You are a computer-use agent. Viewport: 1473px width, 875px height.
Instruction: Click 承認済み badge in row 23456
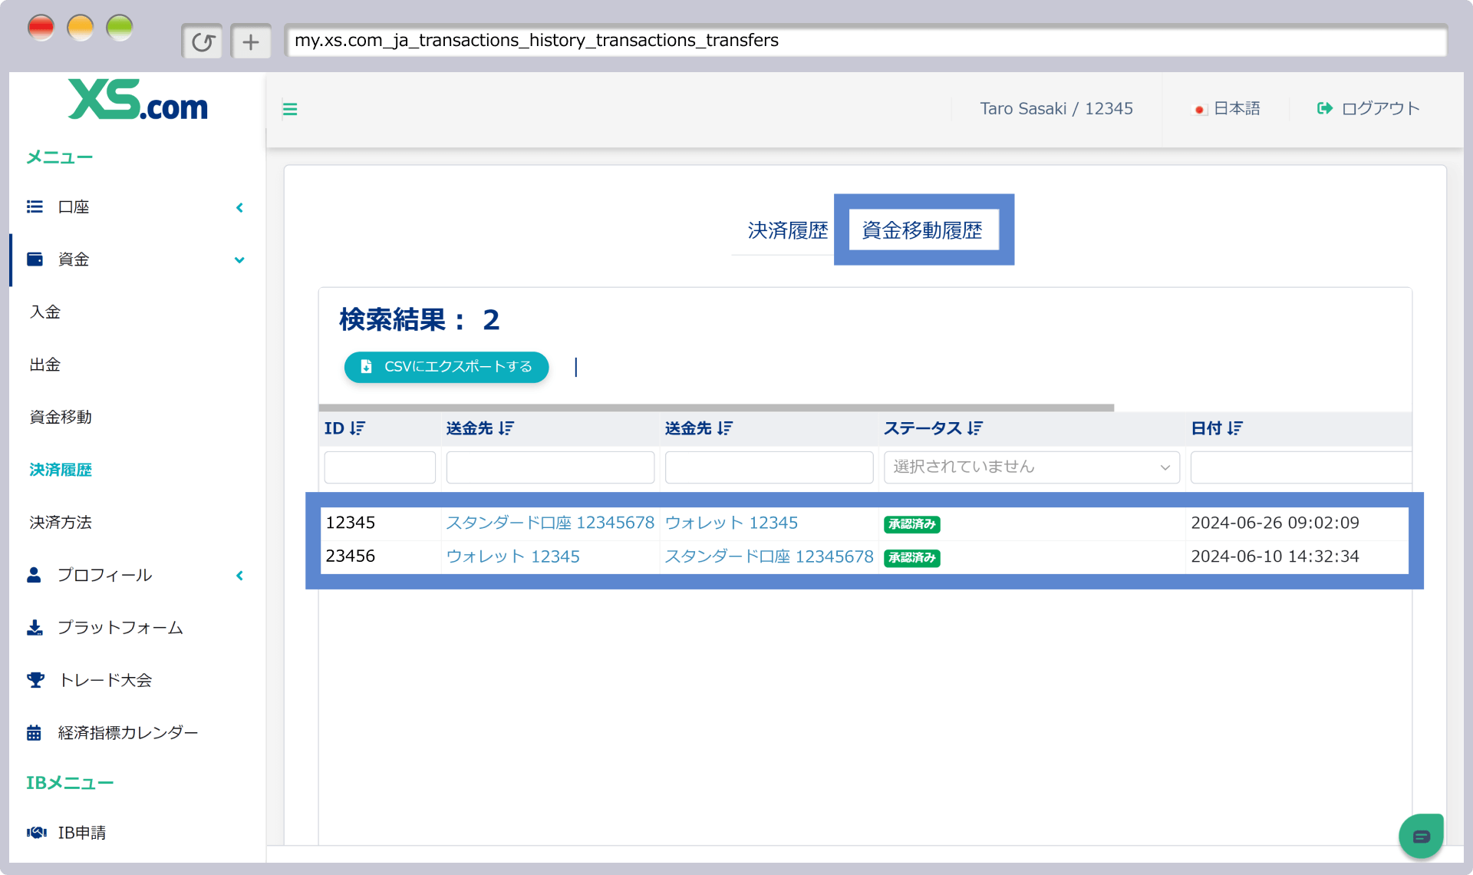912,558
